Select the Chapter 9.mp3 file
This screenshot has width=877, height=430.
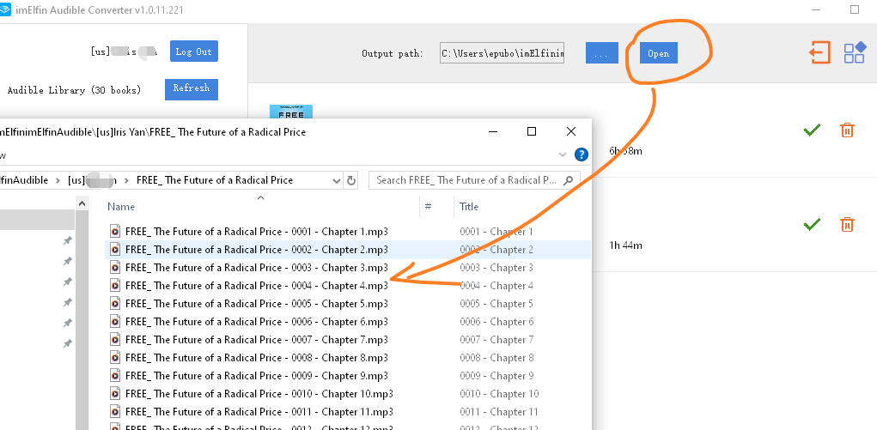257,376
